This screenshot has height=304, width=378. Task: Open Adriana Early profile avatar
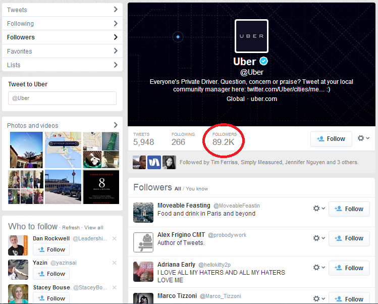click(143, 272)
